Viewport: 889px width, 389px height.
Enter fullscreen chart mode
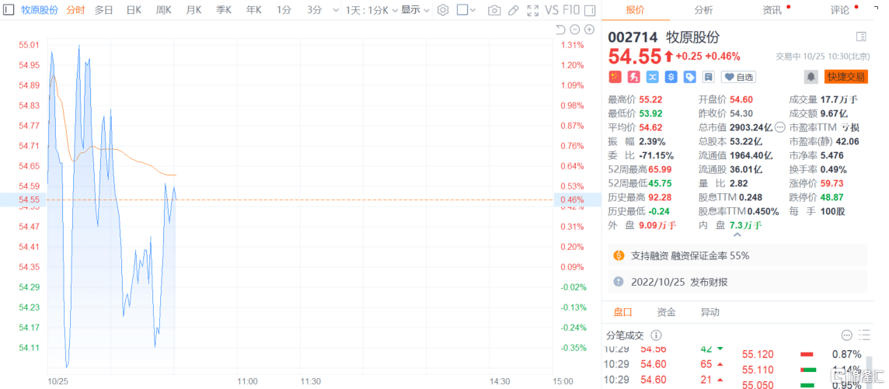532,10
